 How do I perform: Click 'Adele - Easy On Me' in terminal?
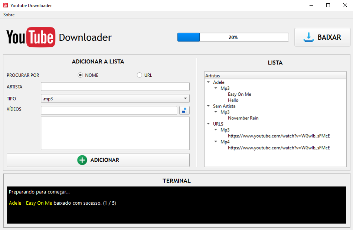click(30, 203)
